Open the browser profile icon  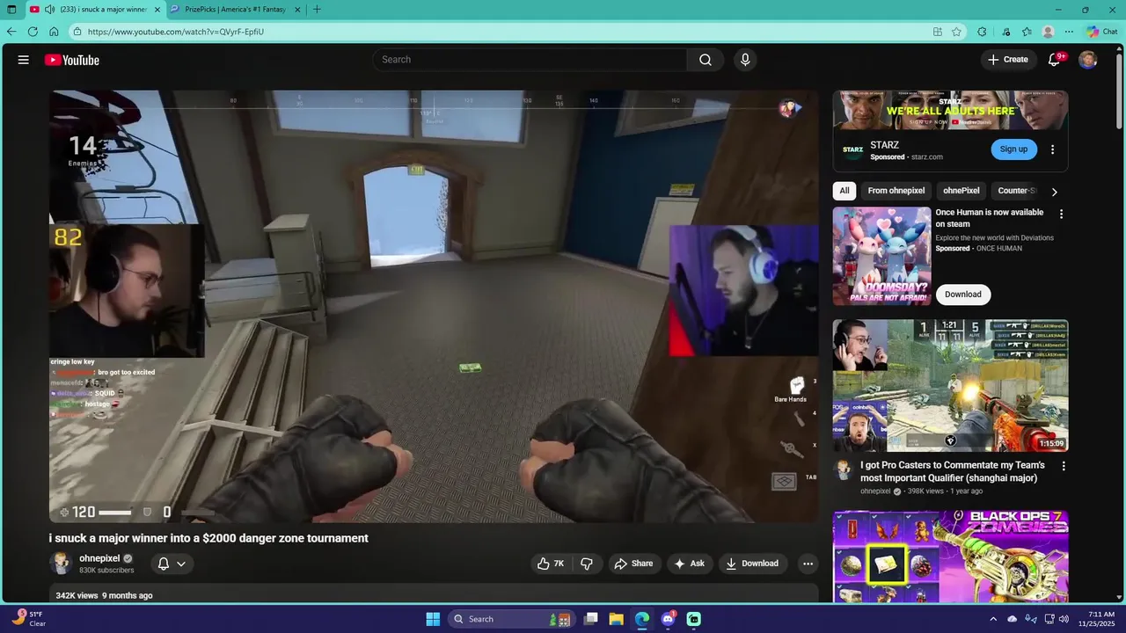pyautogui.click(x=1048, y=32)
